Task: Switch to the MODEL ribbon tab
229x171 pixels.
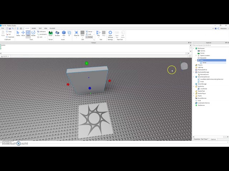Action: pos(34,28)
